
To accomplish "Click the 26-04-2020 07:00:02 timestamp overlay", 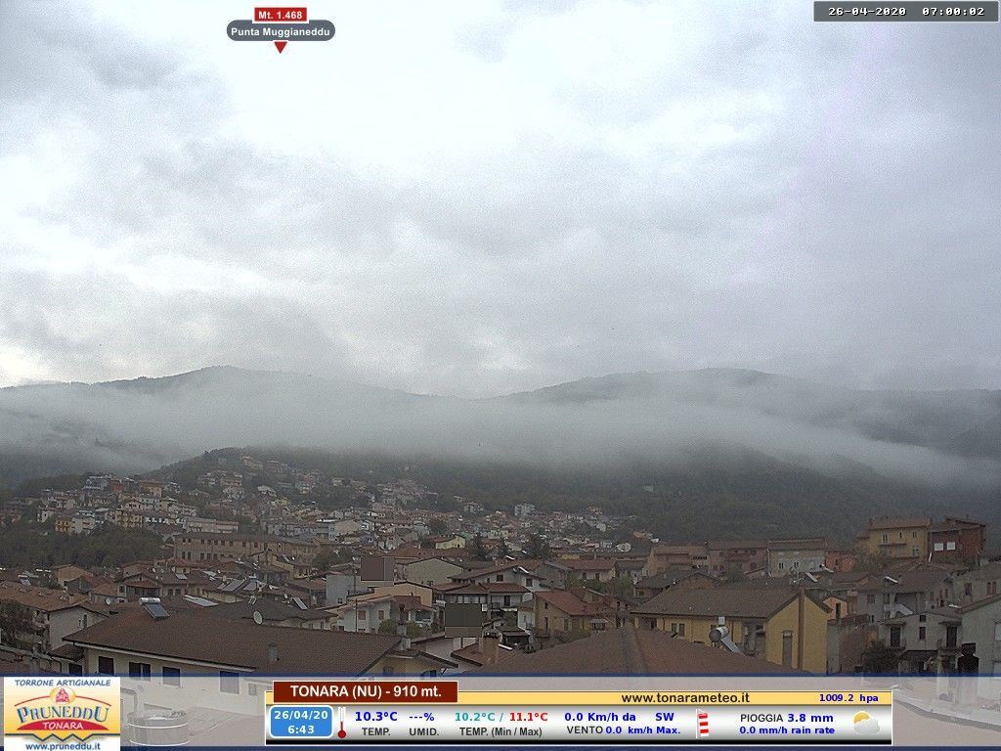I will pyautogui.click(x=906, y=11).
